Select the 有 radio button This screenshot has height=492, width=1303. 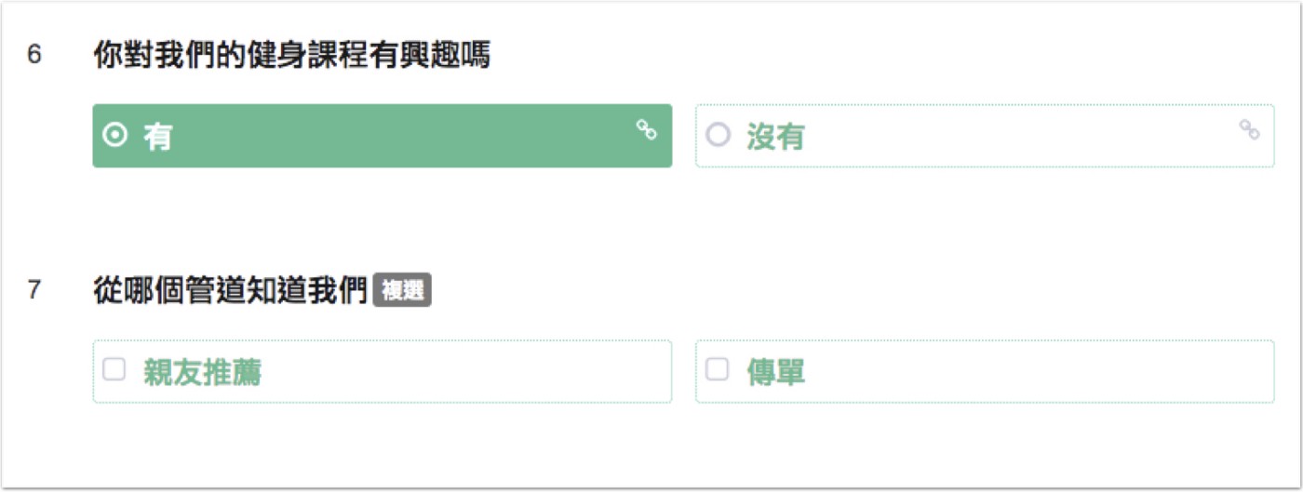(x=114, y=136)
